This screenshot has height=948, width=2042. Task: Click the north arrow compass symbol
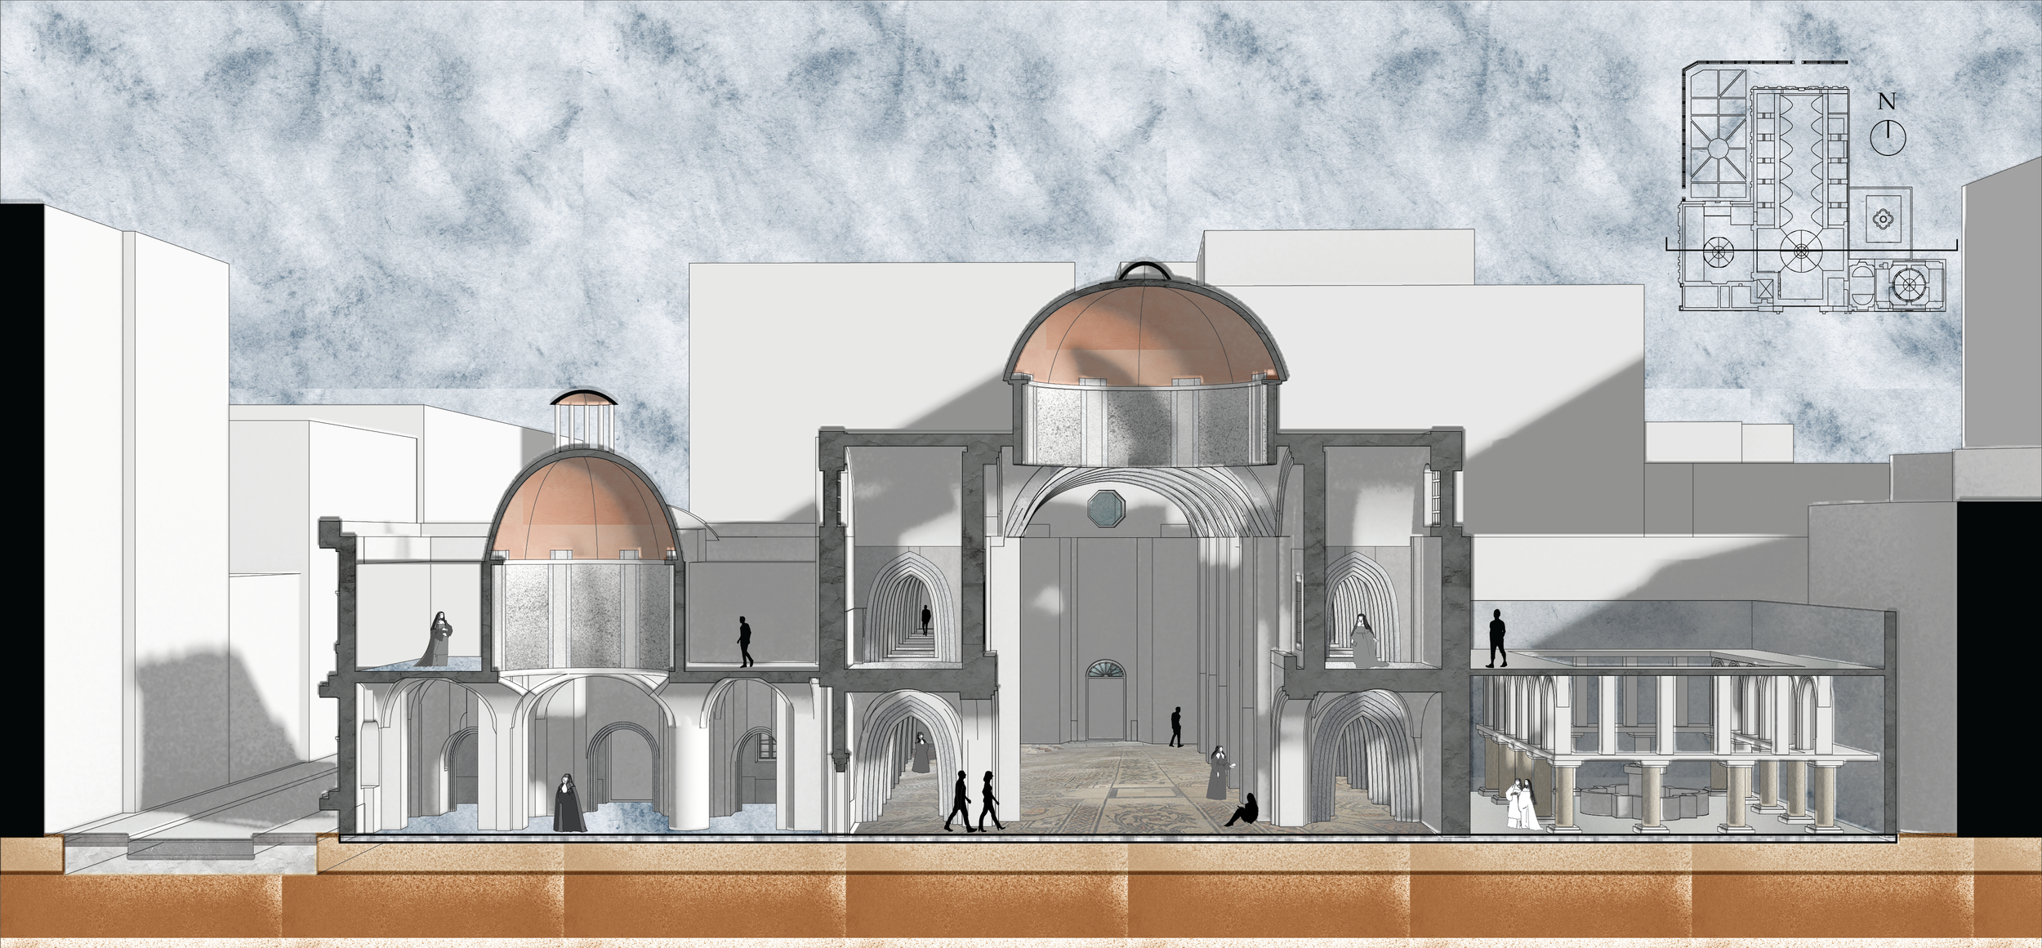1888,136
